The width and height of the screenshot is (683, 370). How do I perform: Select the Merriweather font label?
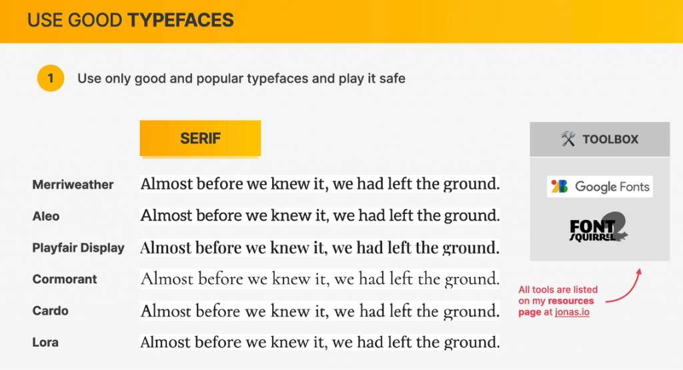click(73, 185)
